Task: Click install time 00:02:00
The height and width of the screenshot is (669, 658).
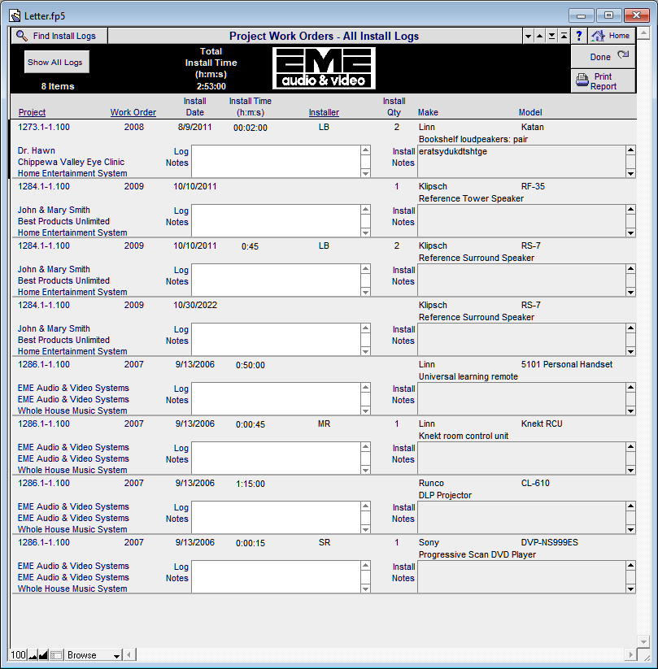Action: pyautogui.click(x=251, y=128)
